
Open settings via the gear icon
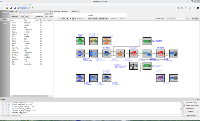[x=198, y=8]
